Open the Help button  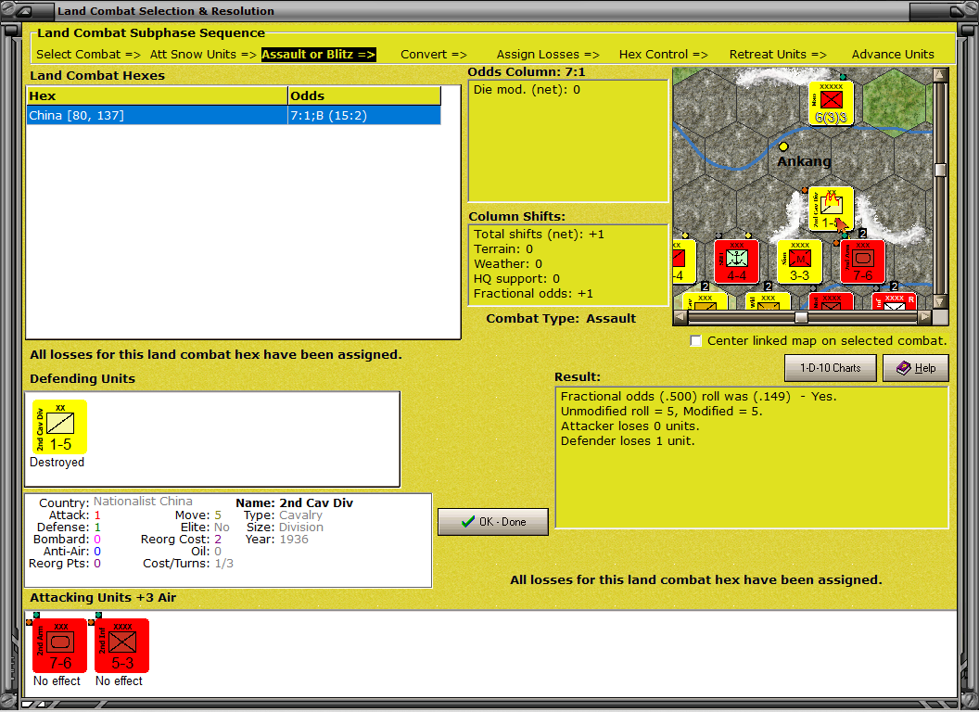pos(916,368)
